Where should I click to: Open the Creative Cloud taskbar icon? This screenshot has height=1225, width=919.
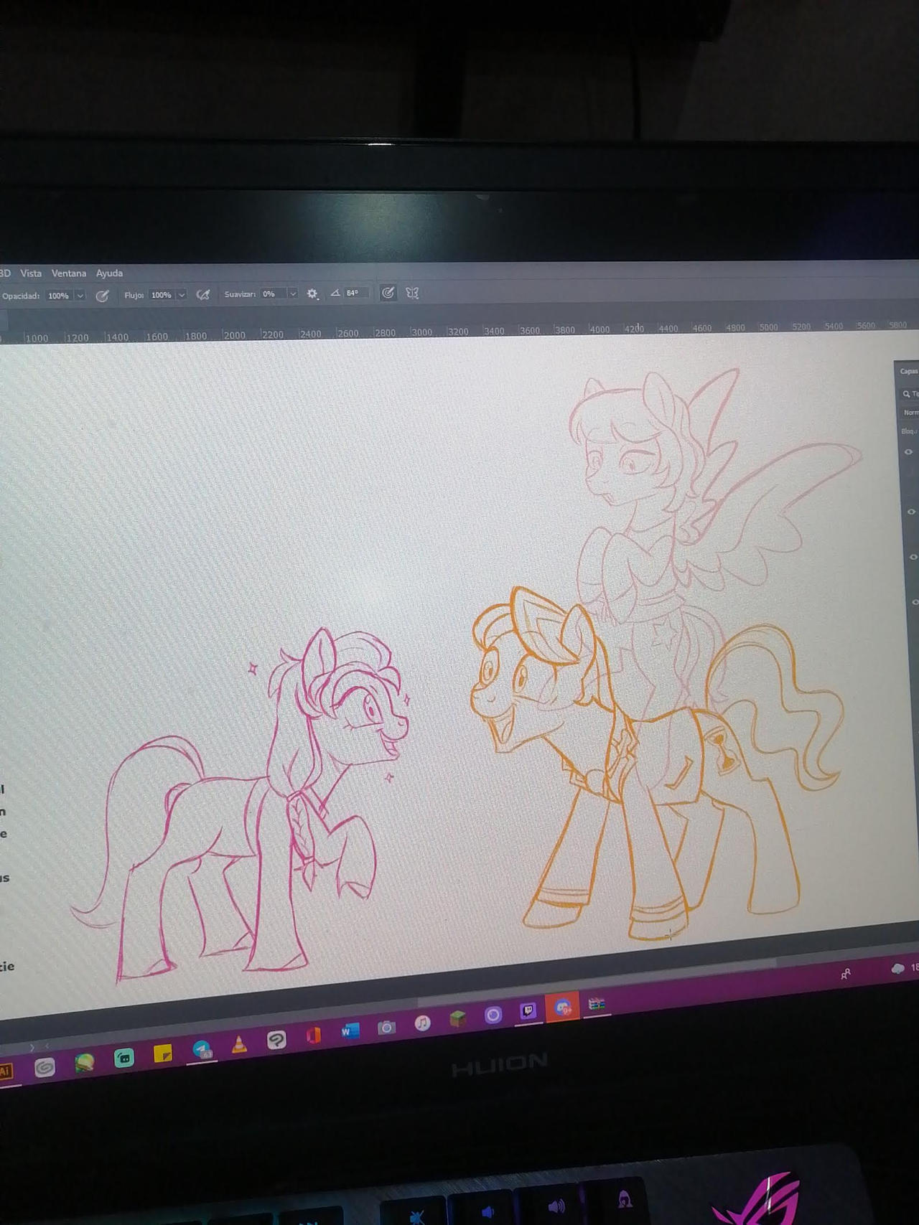(45, 1068)
